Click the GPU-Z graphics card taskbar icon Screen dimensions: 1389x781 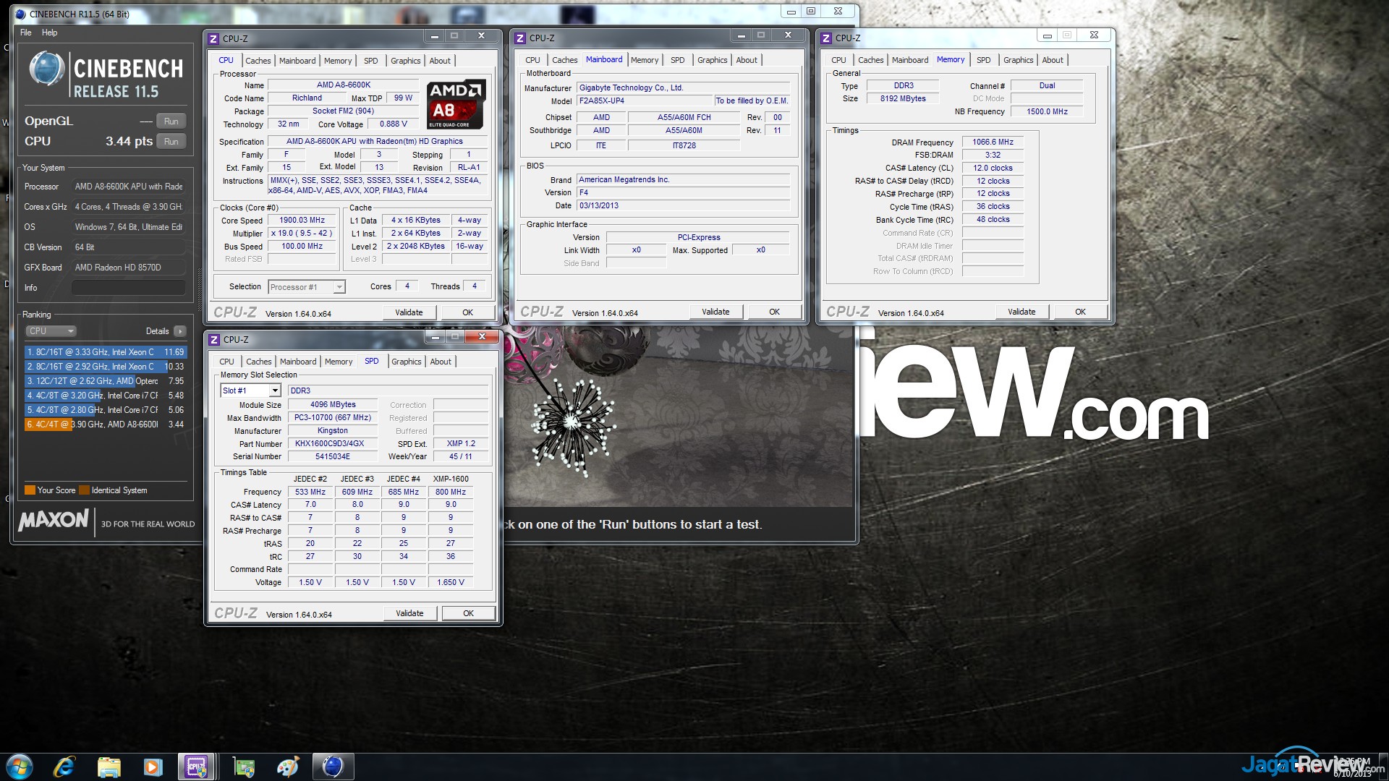[244, 766]
